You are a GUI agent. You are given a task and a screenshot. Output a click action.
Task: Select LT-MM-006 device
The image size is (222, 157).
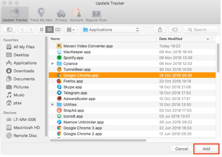pyautogui.click(x=21, y=120)
